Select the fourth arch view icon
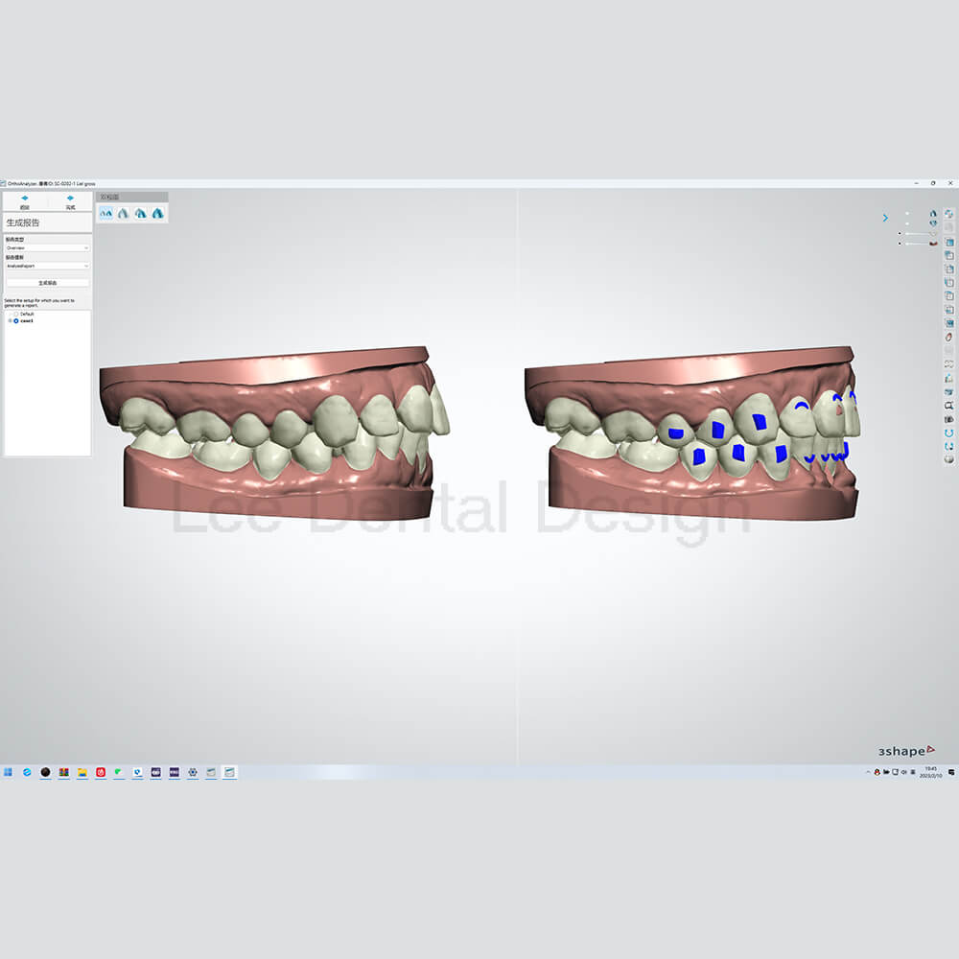Viewport: 959px width, 959px height. coord(158,213)
